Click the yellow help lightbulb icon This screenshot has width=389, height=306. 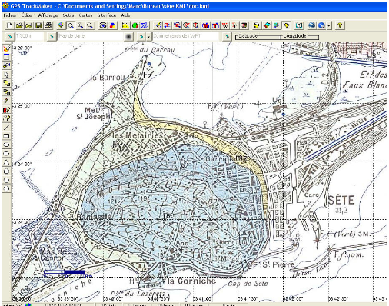coord(340,25)
